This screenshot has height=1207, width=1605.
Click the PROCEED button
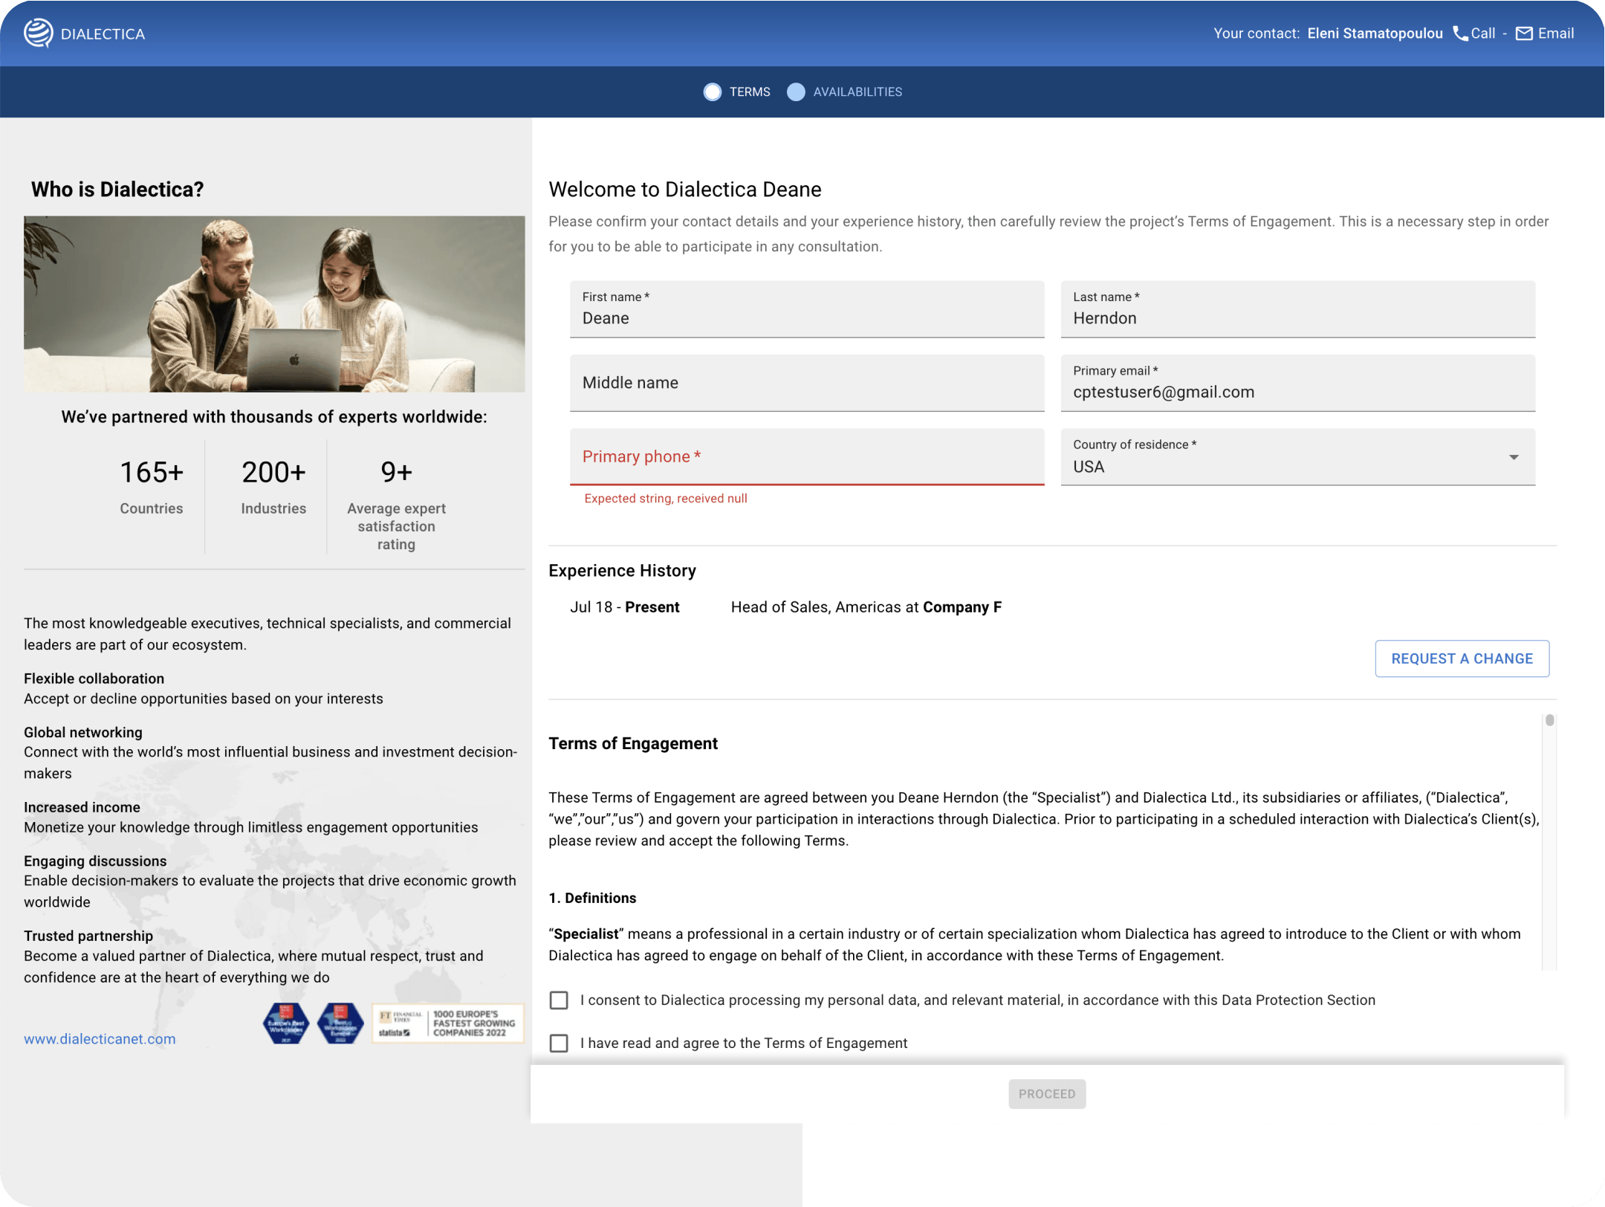coord(1046,1094)
